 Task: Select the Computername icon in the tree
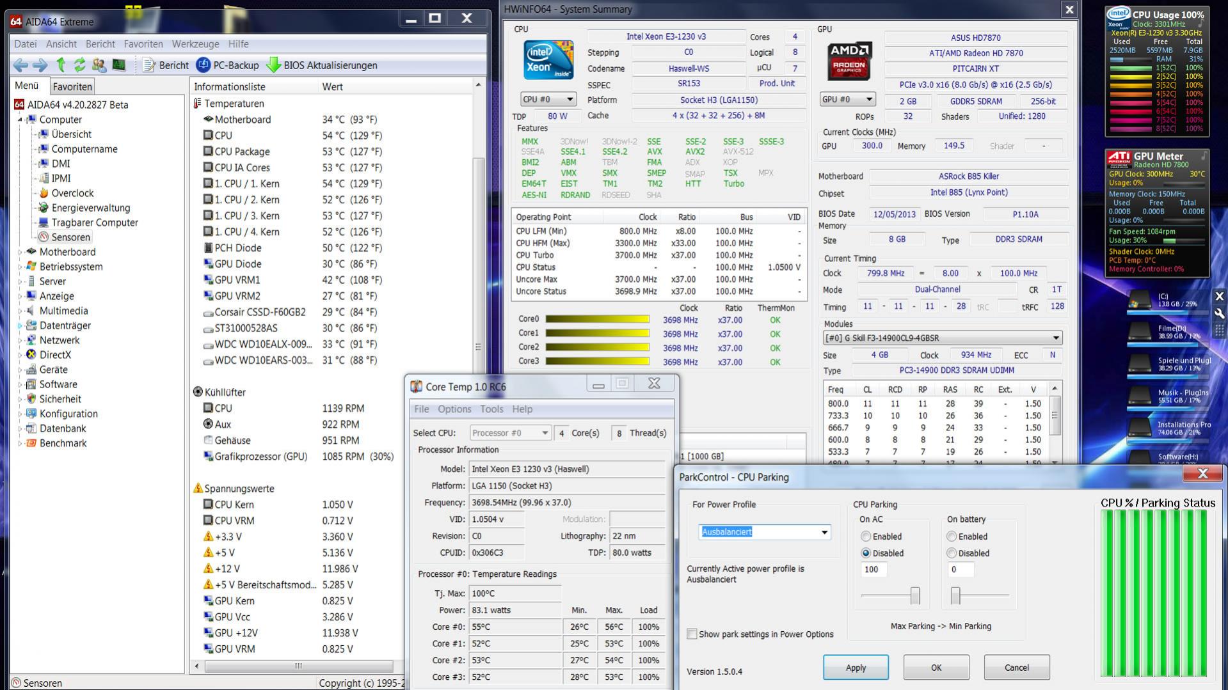(x=44, y=149)
